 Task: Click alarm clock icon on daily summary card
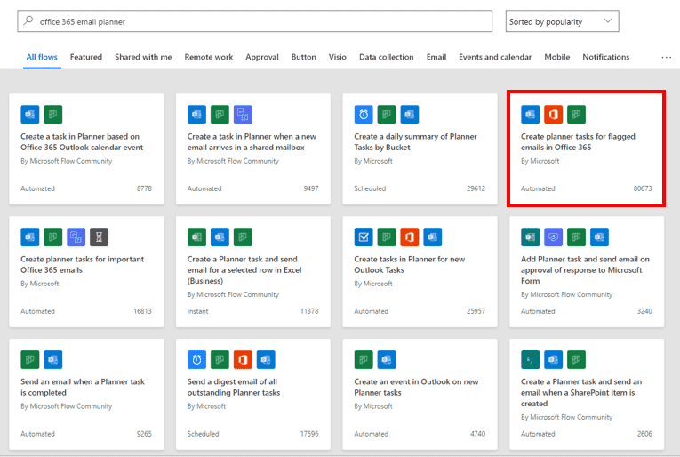point(364,115)
